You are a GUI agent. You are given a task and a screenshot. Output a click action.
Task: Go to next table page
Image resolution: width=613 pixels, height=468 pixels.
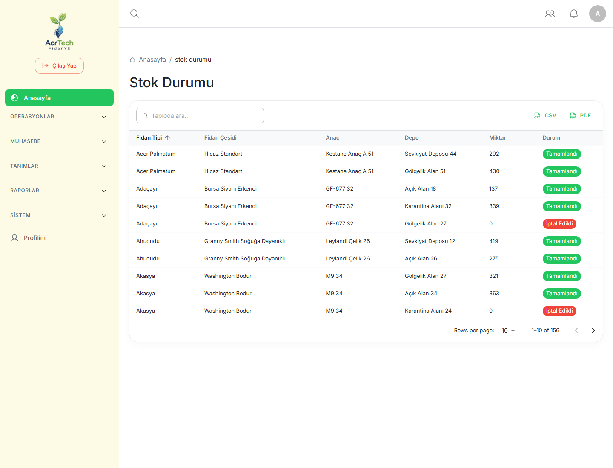tap(593, 331)
